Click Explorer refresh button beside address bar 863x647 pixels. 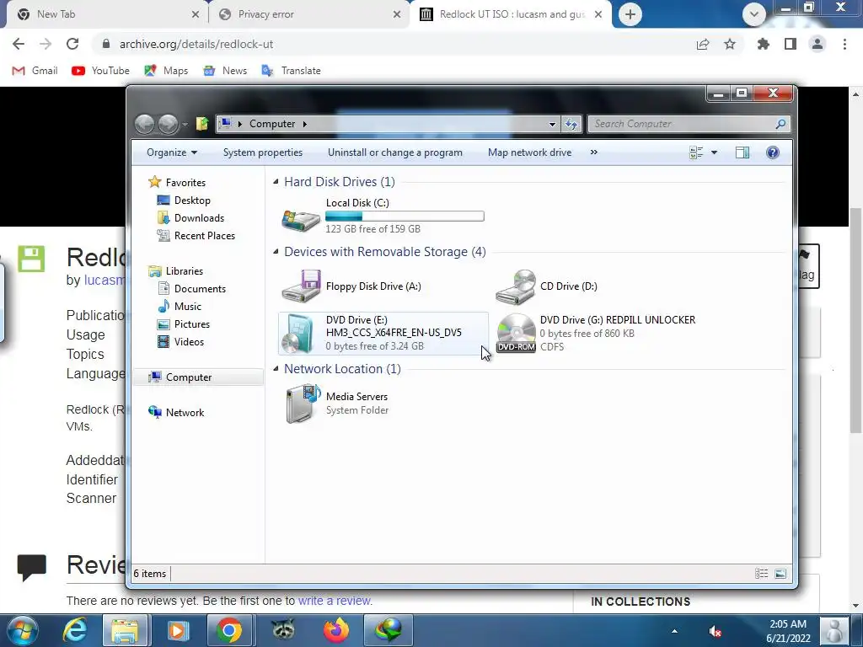tap(571, 124)
